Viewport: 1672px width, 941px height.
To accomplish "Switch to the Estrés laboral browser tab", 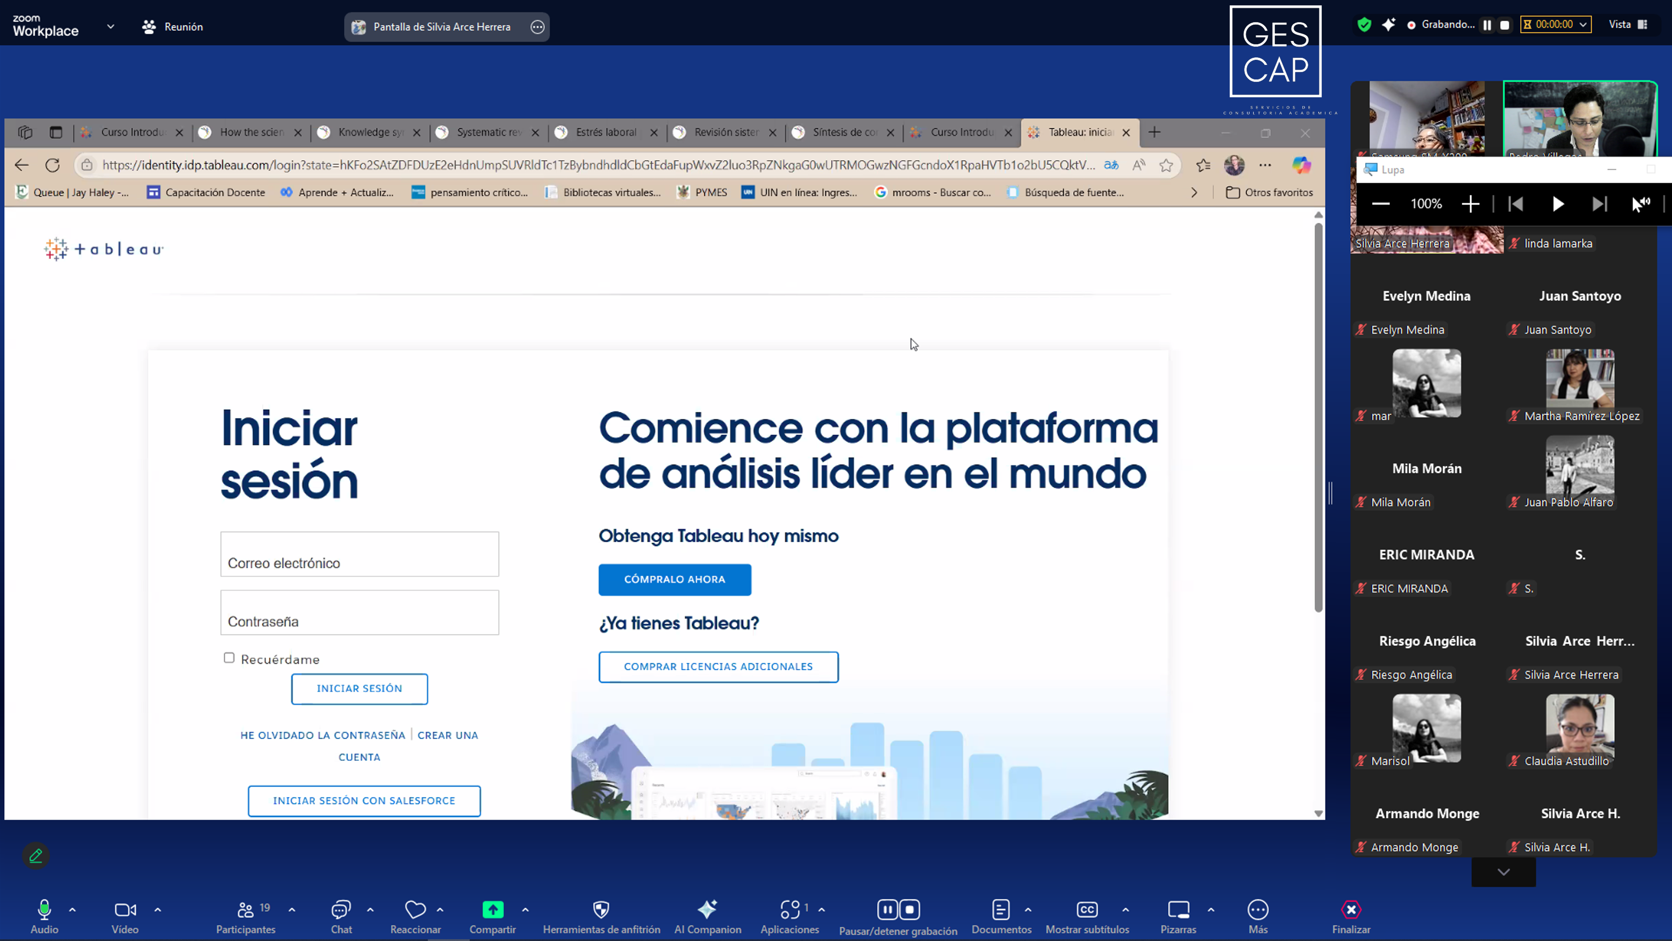I will pyautogui.click(x=606, y=132).
